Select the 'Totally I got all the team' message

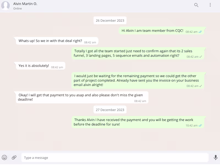133,53
